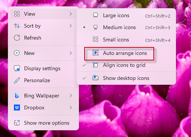Click the Medium icons monitor icon
The width and height of the screenshot is (191, 137).
coord(95,27)
